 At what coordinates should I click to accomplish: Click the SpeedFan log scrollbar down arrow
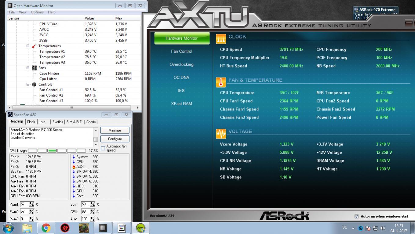coord(96,145)
